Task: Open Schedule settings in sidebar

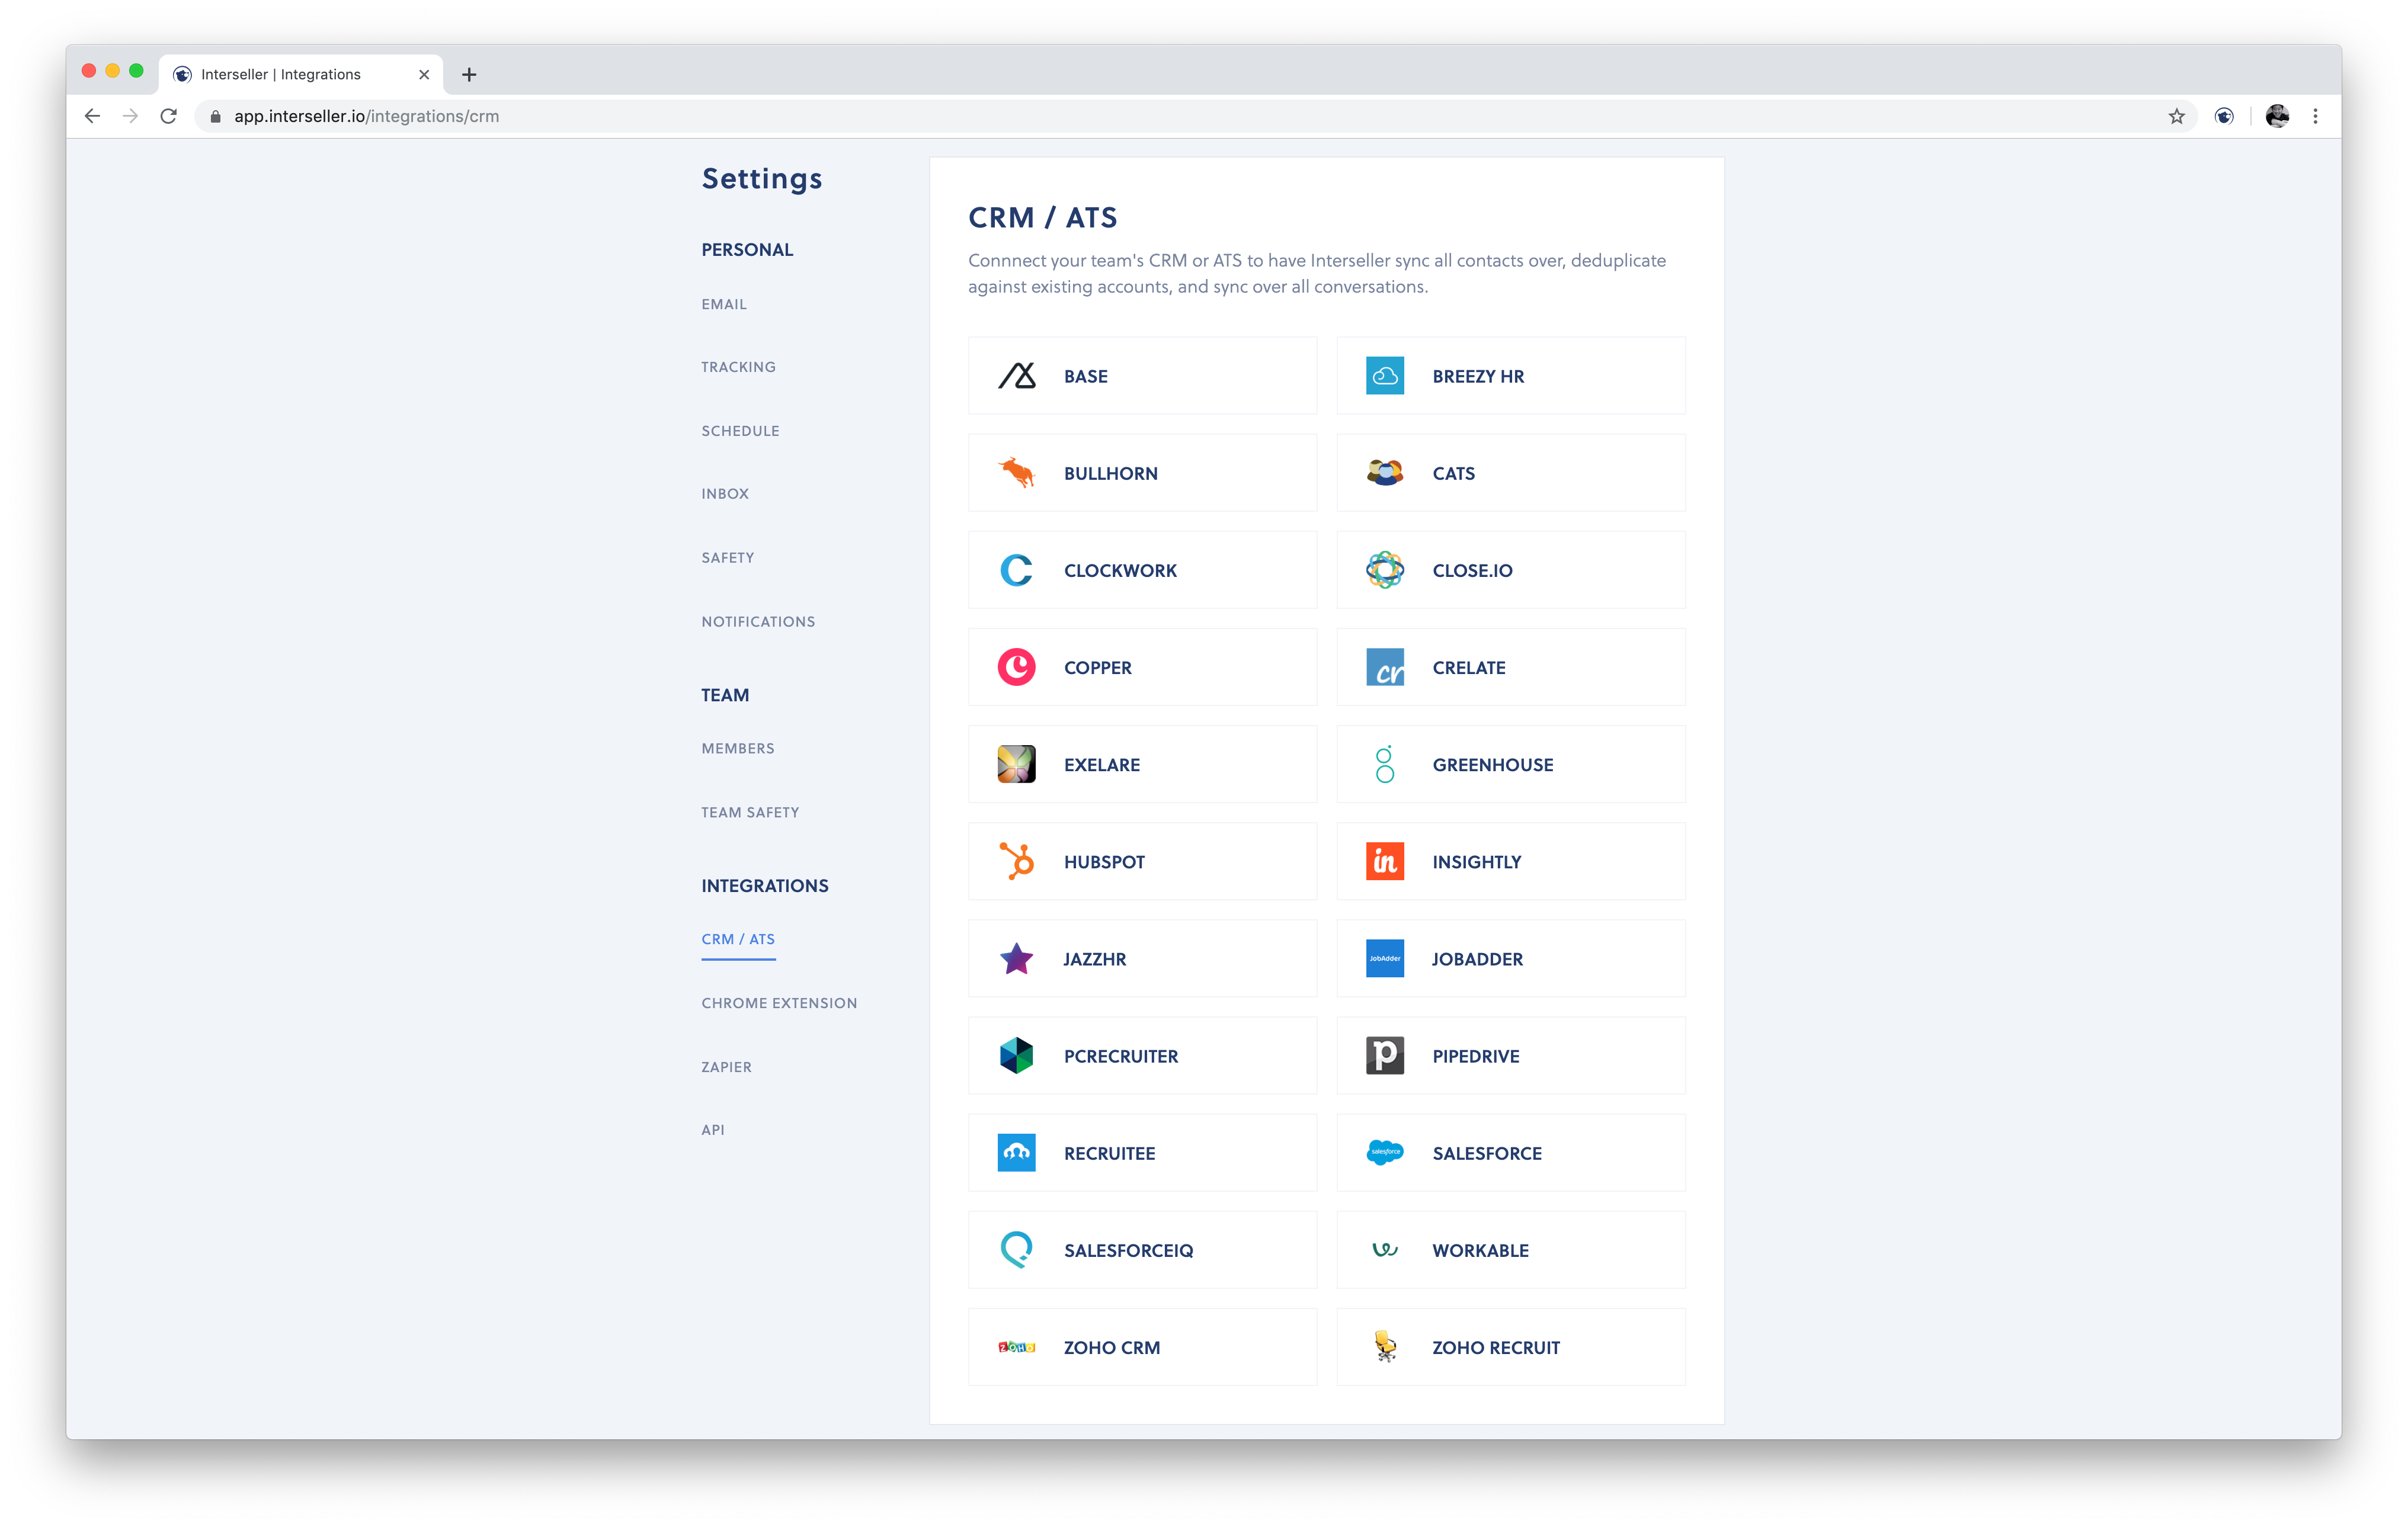Action: (x=740, y=431)
